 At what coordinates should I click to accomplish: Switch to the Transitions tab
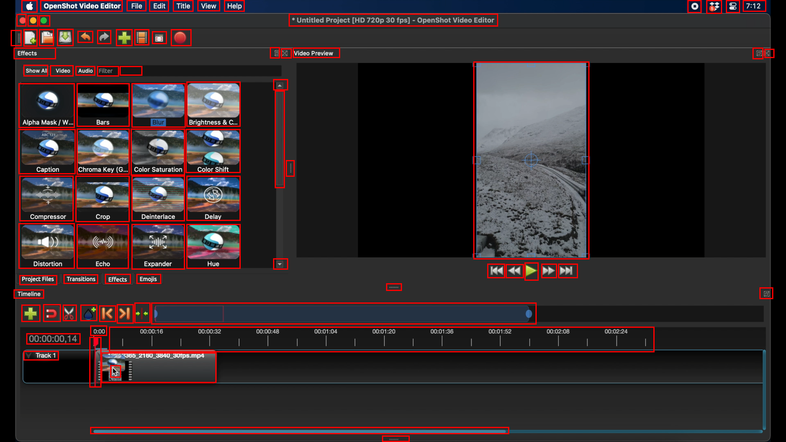81,279
